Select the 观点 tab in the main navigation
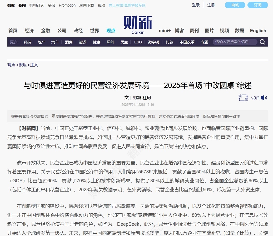 pos(110,31)
